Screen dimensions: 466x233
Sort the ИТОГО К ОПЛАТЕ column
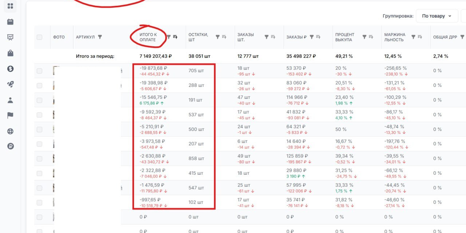tap(175, 37)
